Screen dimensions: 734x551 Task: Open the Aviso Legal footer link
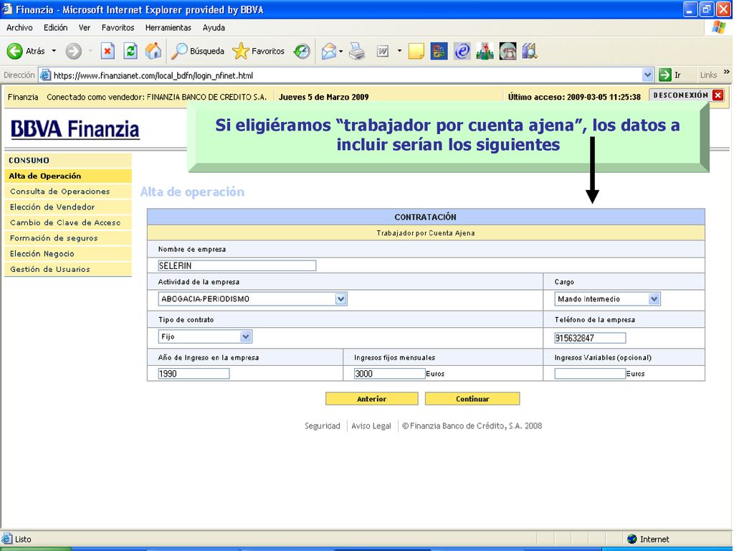coord(371,426)
